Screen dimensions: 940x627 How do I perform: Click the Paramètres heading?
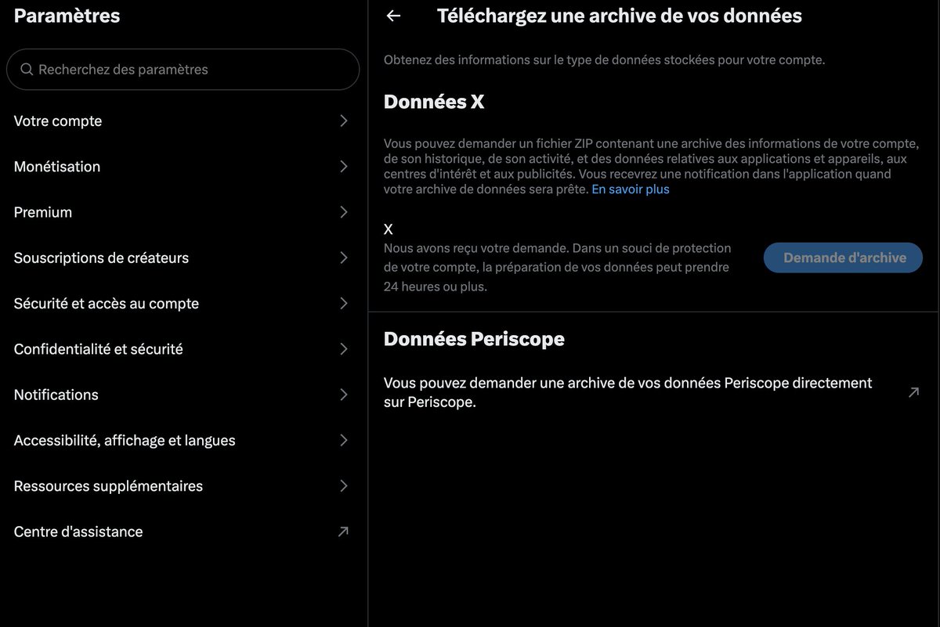click(x=67, y=15)
